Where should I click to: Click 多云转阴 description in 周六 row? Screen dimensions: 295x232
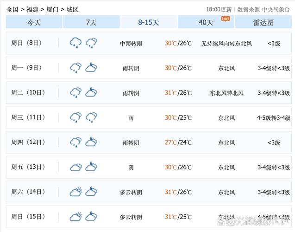pos(131,193)
